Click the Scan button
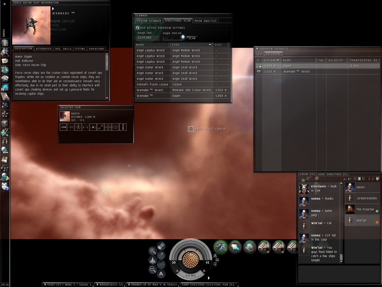Screen dimensions: 382x287 [x=192, y=38]
